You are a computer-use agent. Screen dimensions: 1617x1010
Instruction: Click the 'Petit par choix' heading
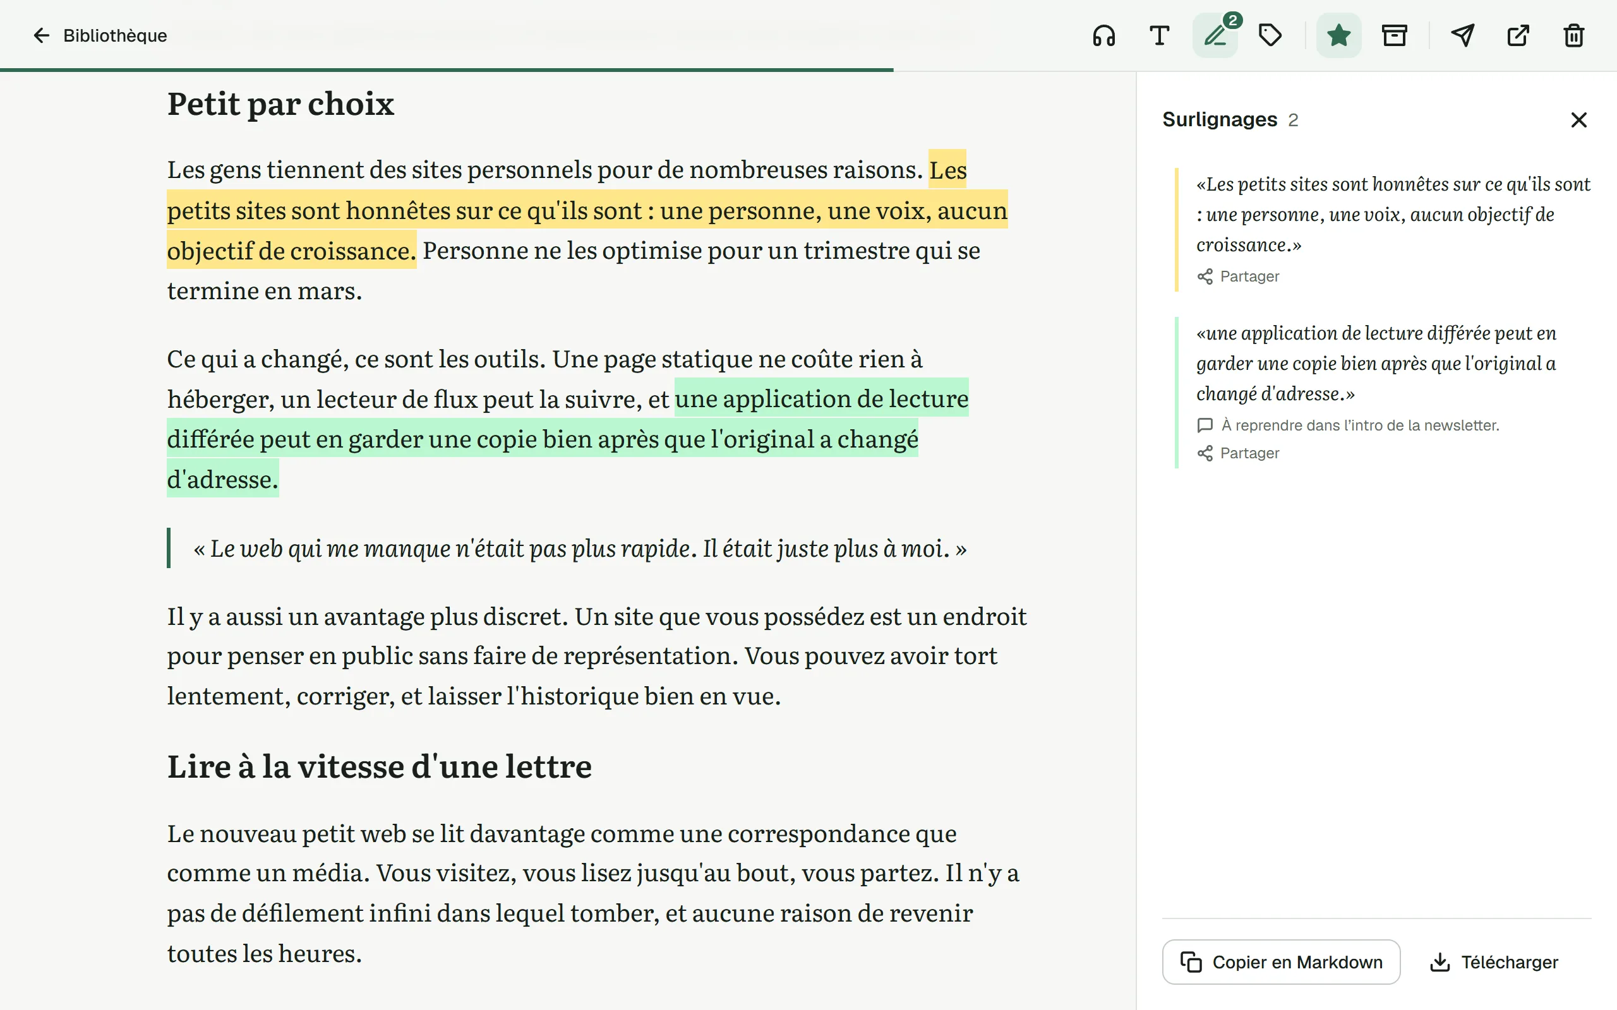click(x=280, y=104)
